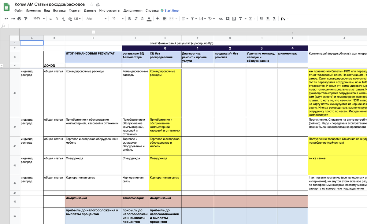The width and height of the screenshot is (367, 224).
Task: Open the borders menu
Action: click(165, 19)
